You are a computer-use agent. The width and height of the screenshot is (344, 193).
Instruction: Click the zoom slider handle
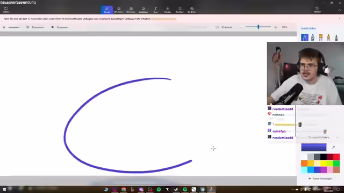(x=258, y=27)
